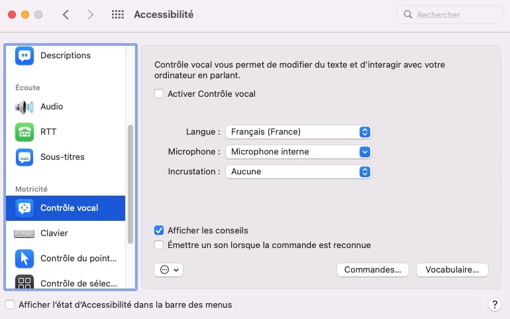Open the Incrustation dropdown set to Aucune
Viewport: 510px width, 319px height.
(x=298, y=172)
